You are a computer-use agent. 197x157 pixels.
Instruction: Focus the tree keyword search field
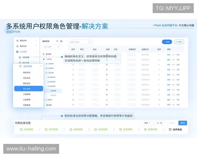52,47
